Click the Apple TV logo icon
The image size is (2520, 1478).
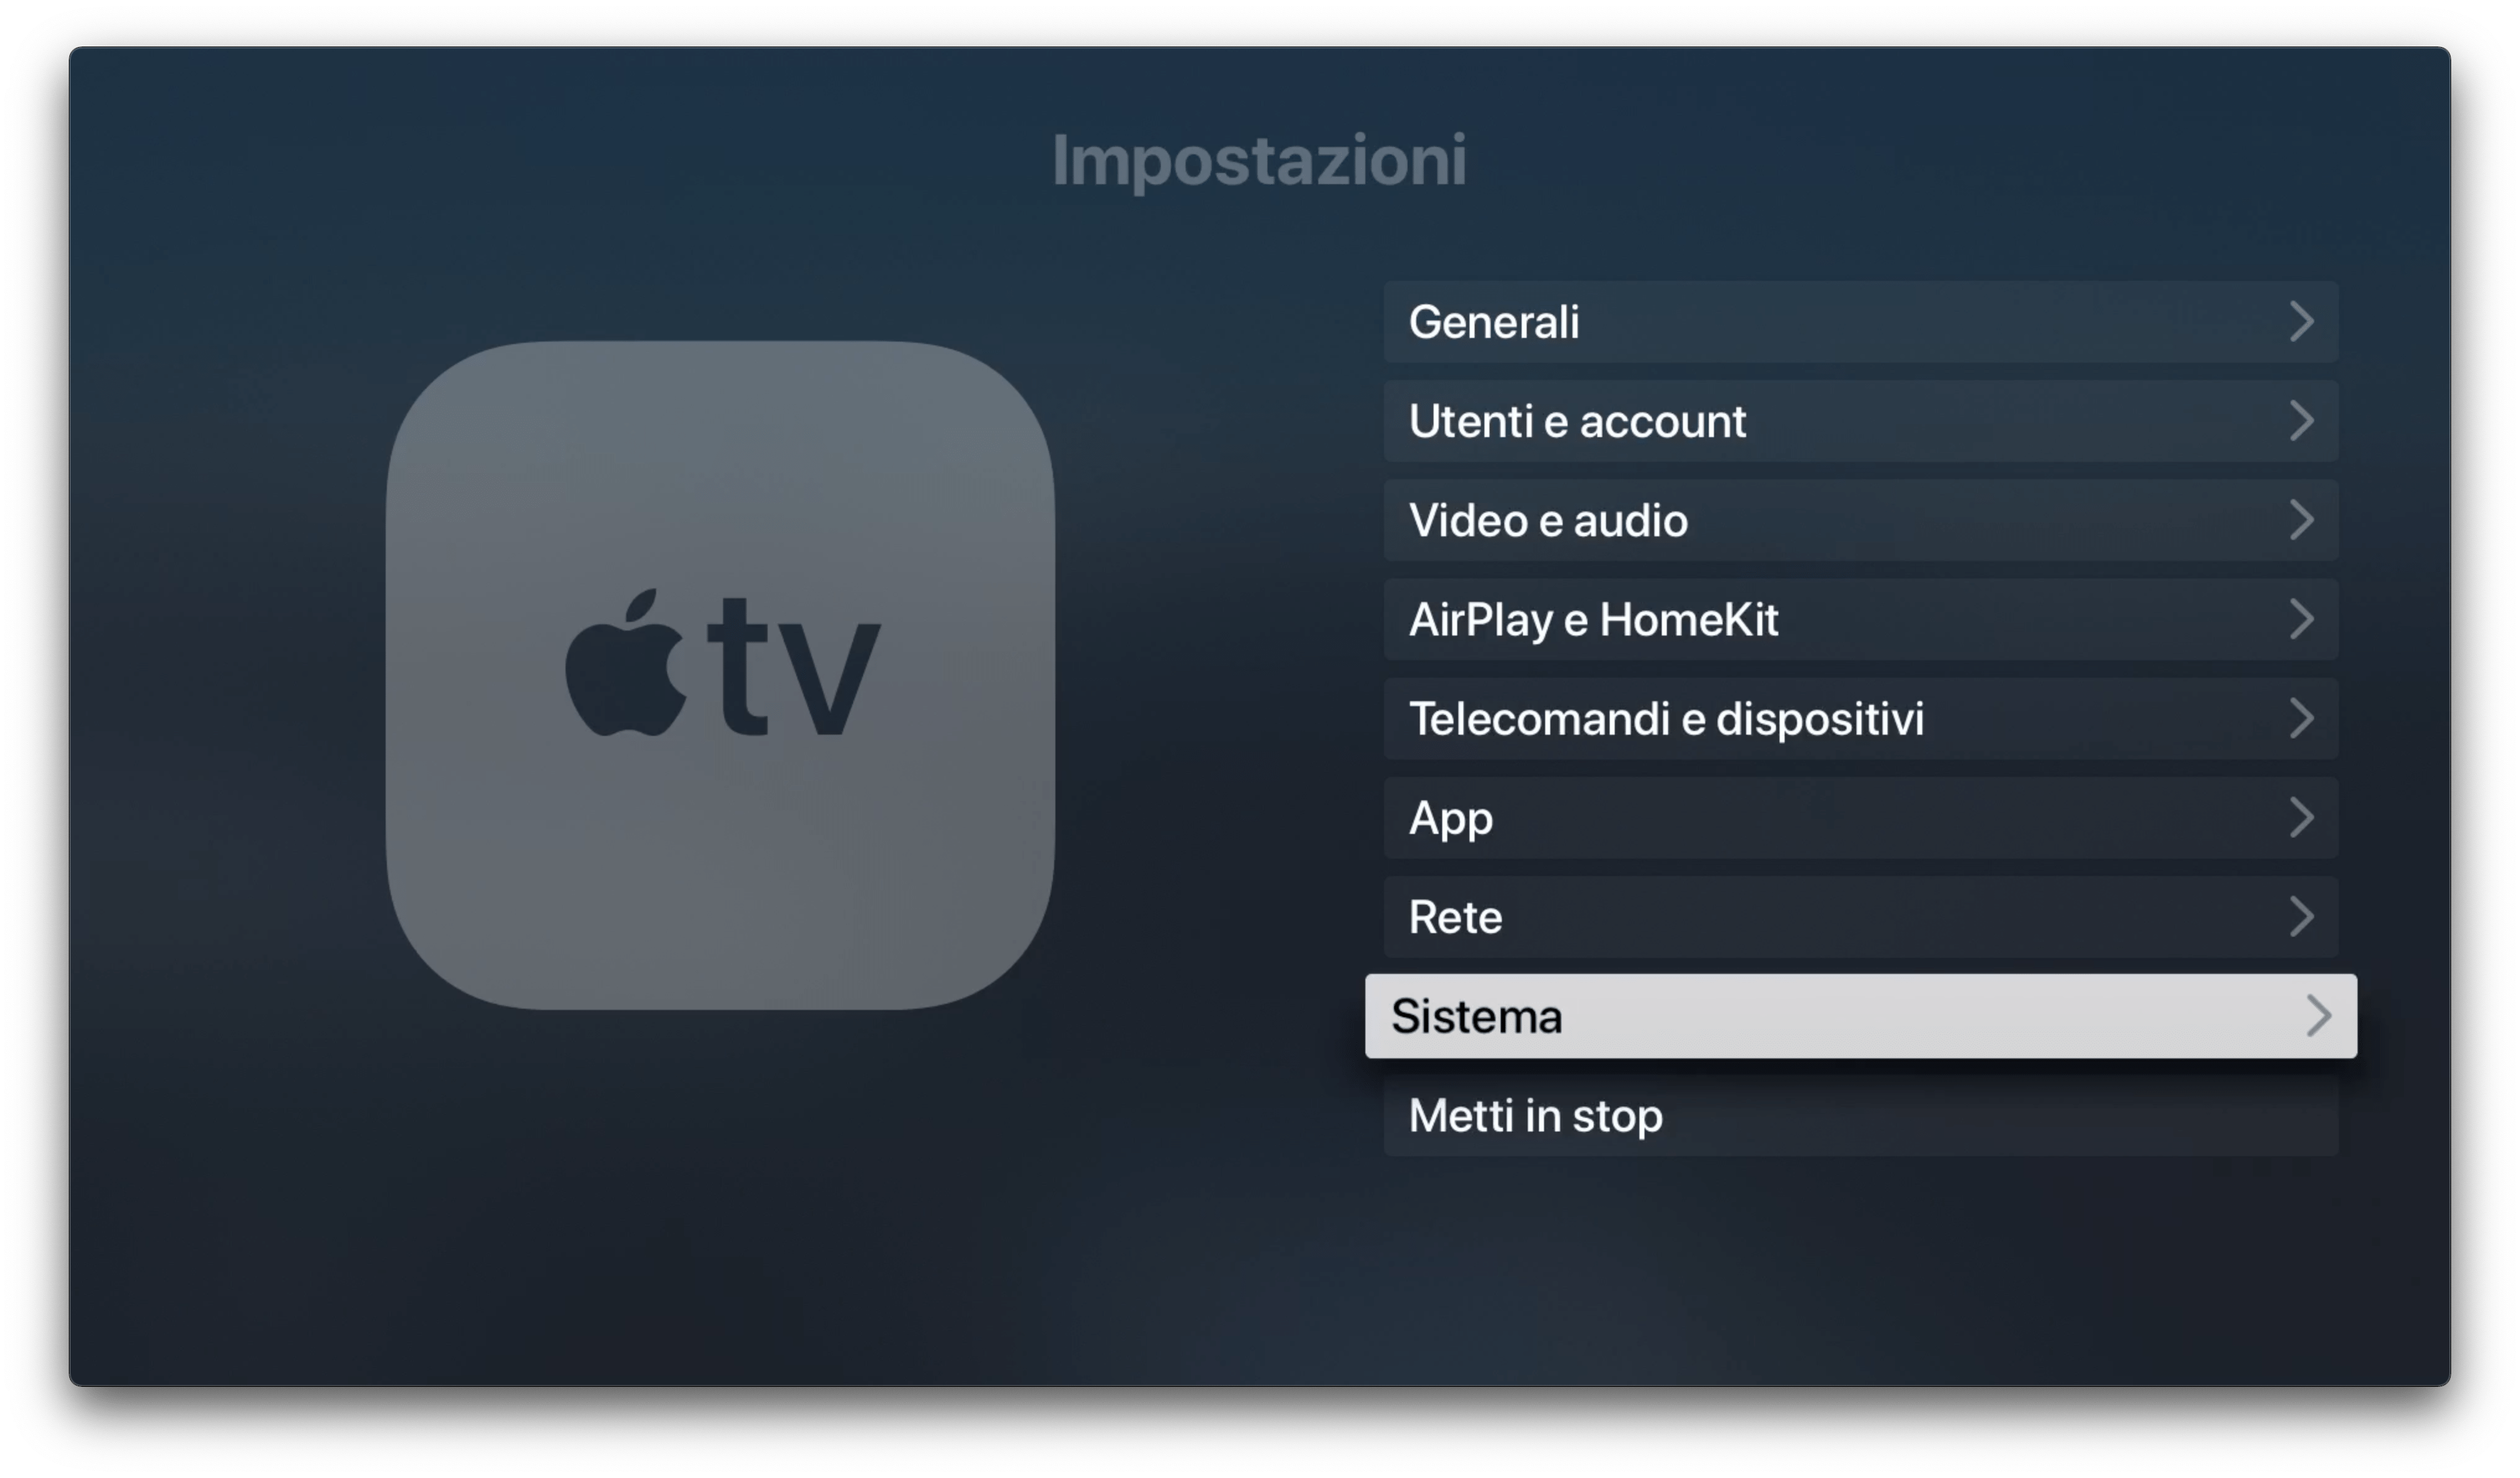(720, 675)
